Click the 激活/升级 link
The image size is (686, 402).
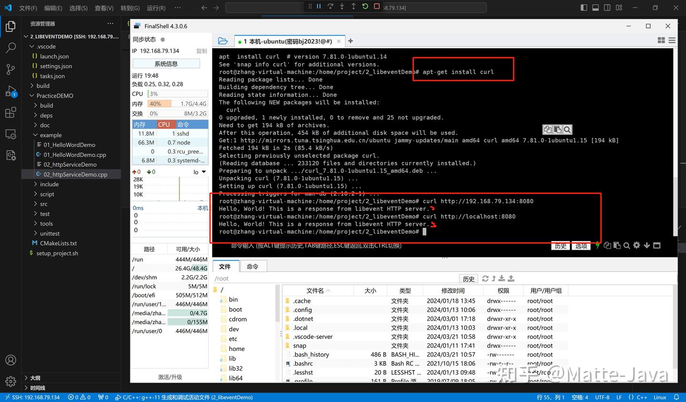pyautogui.click(x=170, y=376)
